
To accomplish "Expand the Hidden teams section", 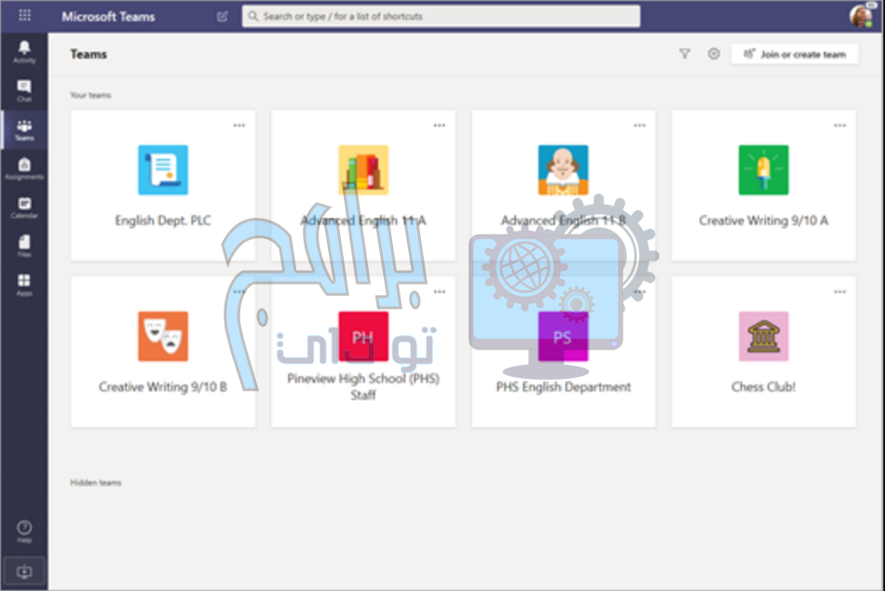I will [96, 483].
